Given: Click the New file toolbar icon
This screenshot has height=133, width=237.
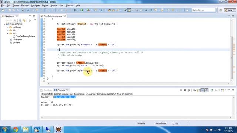Looking at the screenshot, I should point(3,10).
